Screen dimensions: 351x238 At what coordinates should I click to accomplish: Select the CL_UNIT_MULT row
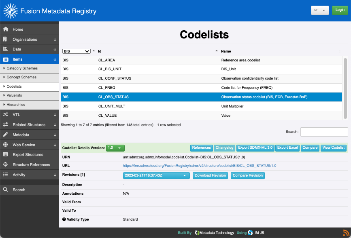pyautogui.click(x=201, y=106)
